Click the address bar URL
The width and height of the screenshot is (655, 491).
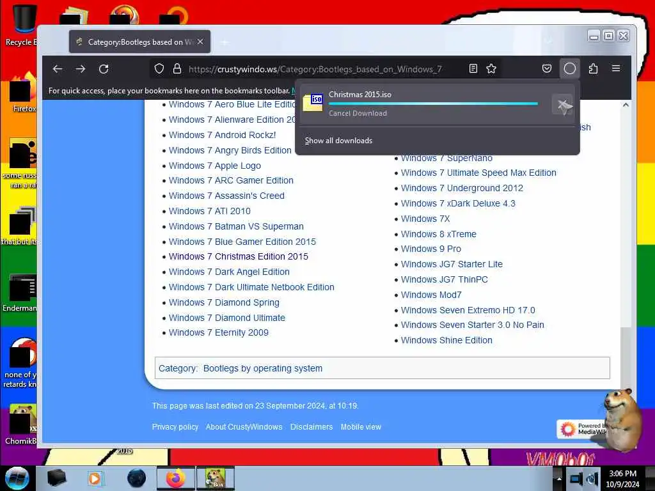tap(315, 69)
